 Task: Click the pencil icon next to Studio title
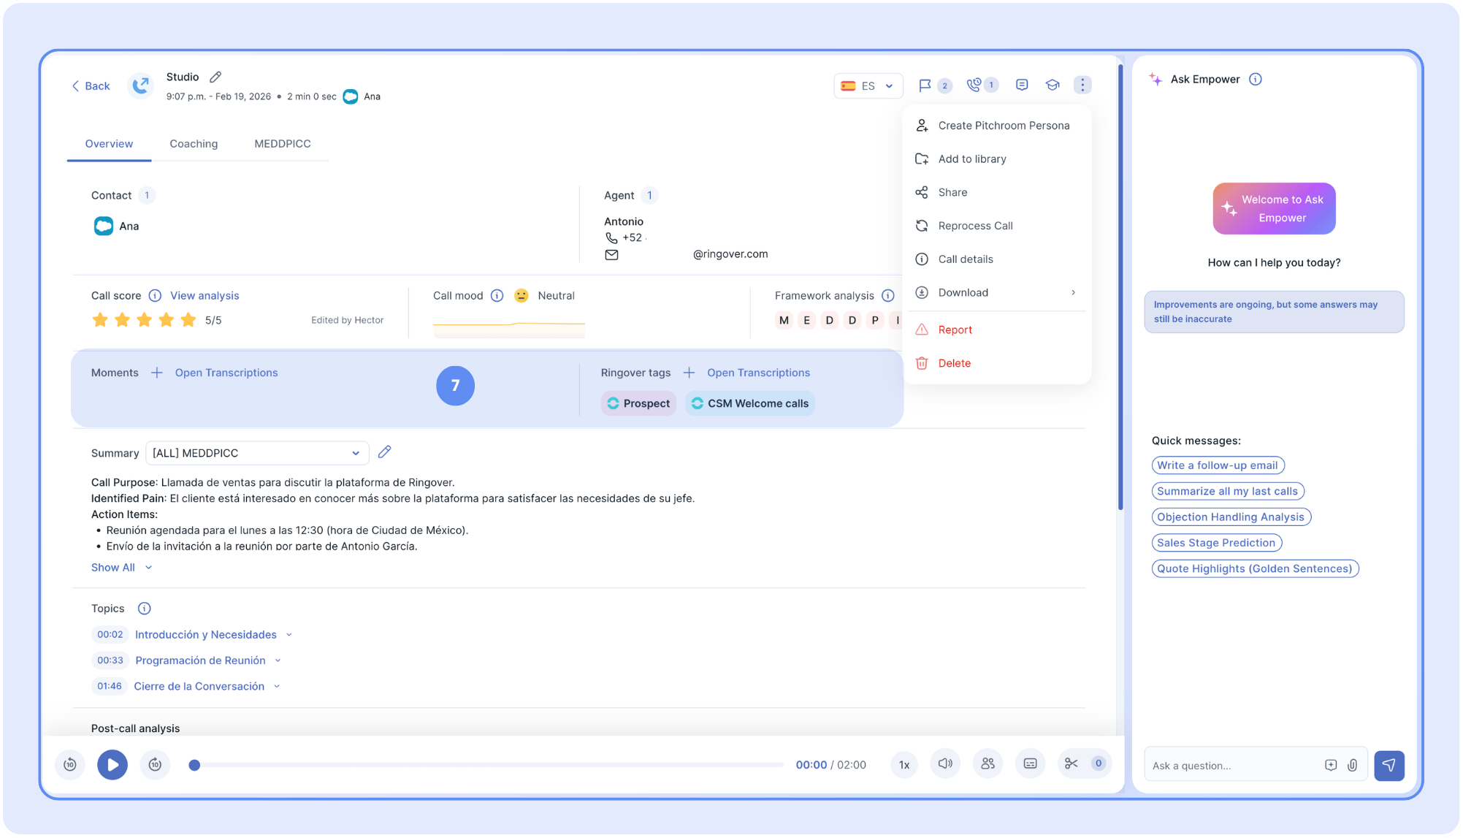click(215, 77)
